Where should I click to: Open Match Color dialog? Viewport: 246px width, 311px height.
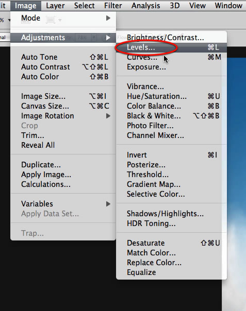tap(172, 253)
